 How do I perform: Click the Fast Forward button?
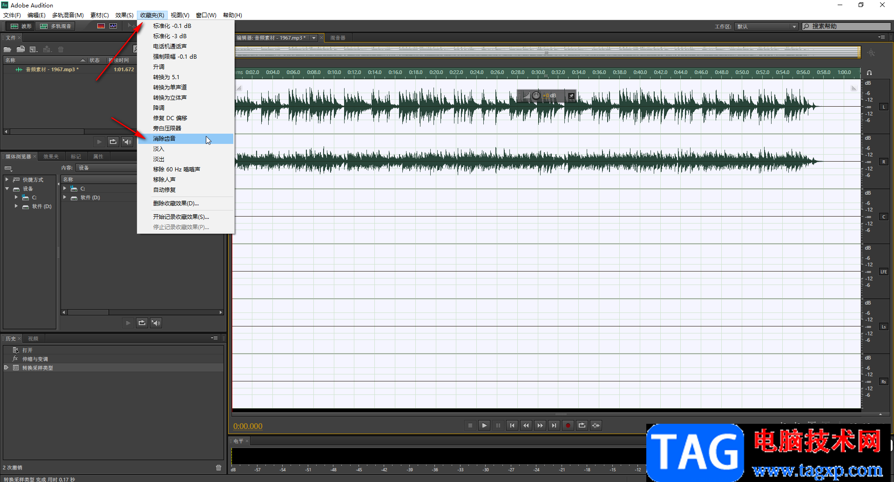pos(540,425)
